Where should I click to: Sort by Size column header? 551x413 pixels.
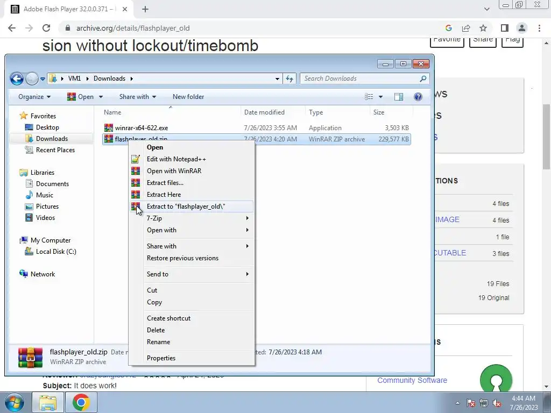tap(391, 112)
